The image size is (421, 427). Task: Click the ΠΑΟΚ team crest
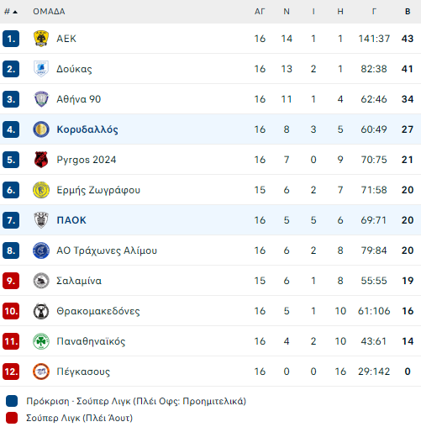coord(41,220)
